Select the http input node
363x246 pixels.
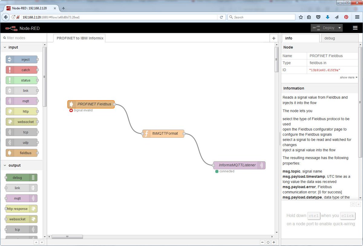[22, 111]
